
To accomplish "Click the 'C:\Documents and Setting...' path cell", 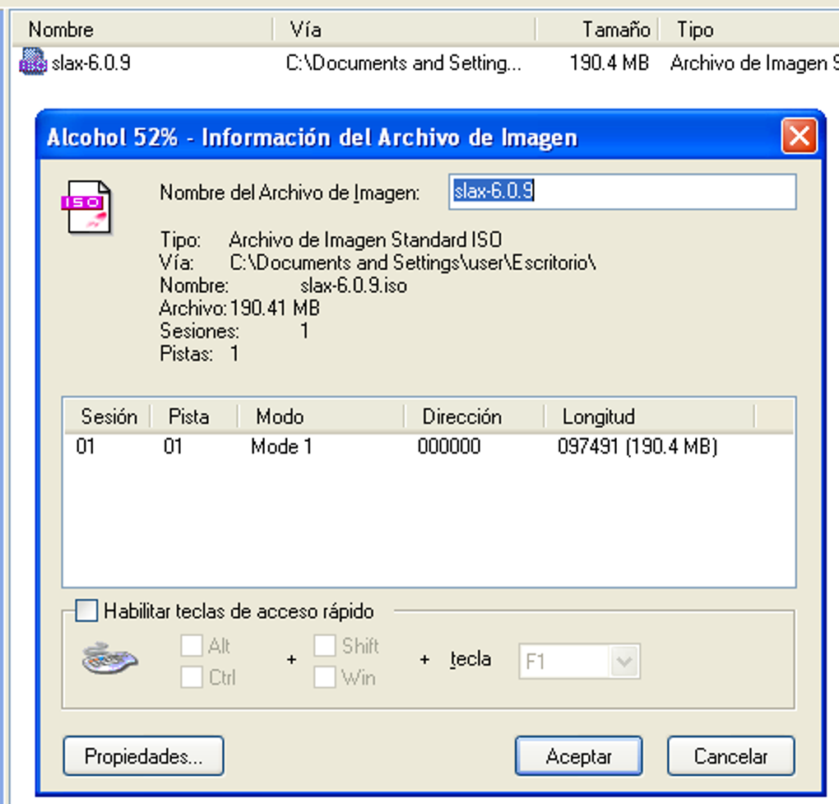I will 403,63.
